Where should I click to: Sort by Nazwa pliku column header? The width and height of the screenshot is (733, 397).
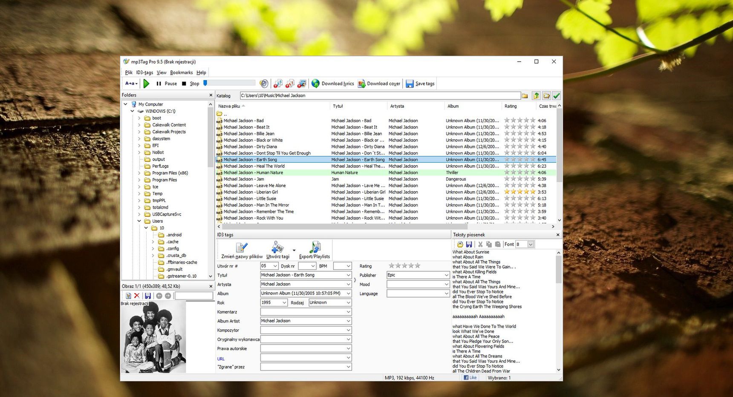tap(273, 106)
